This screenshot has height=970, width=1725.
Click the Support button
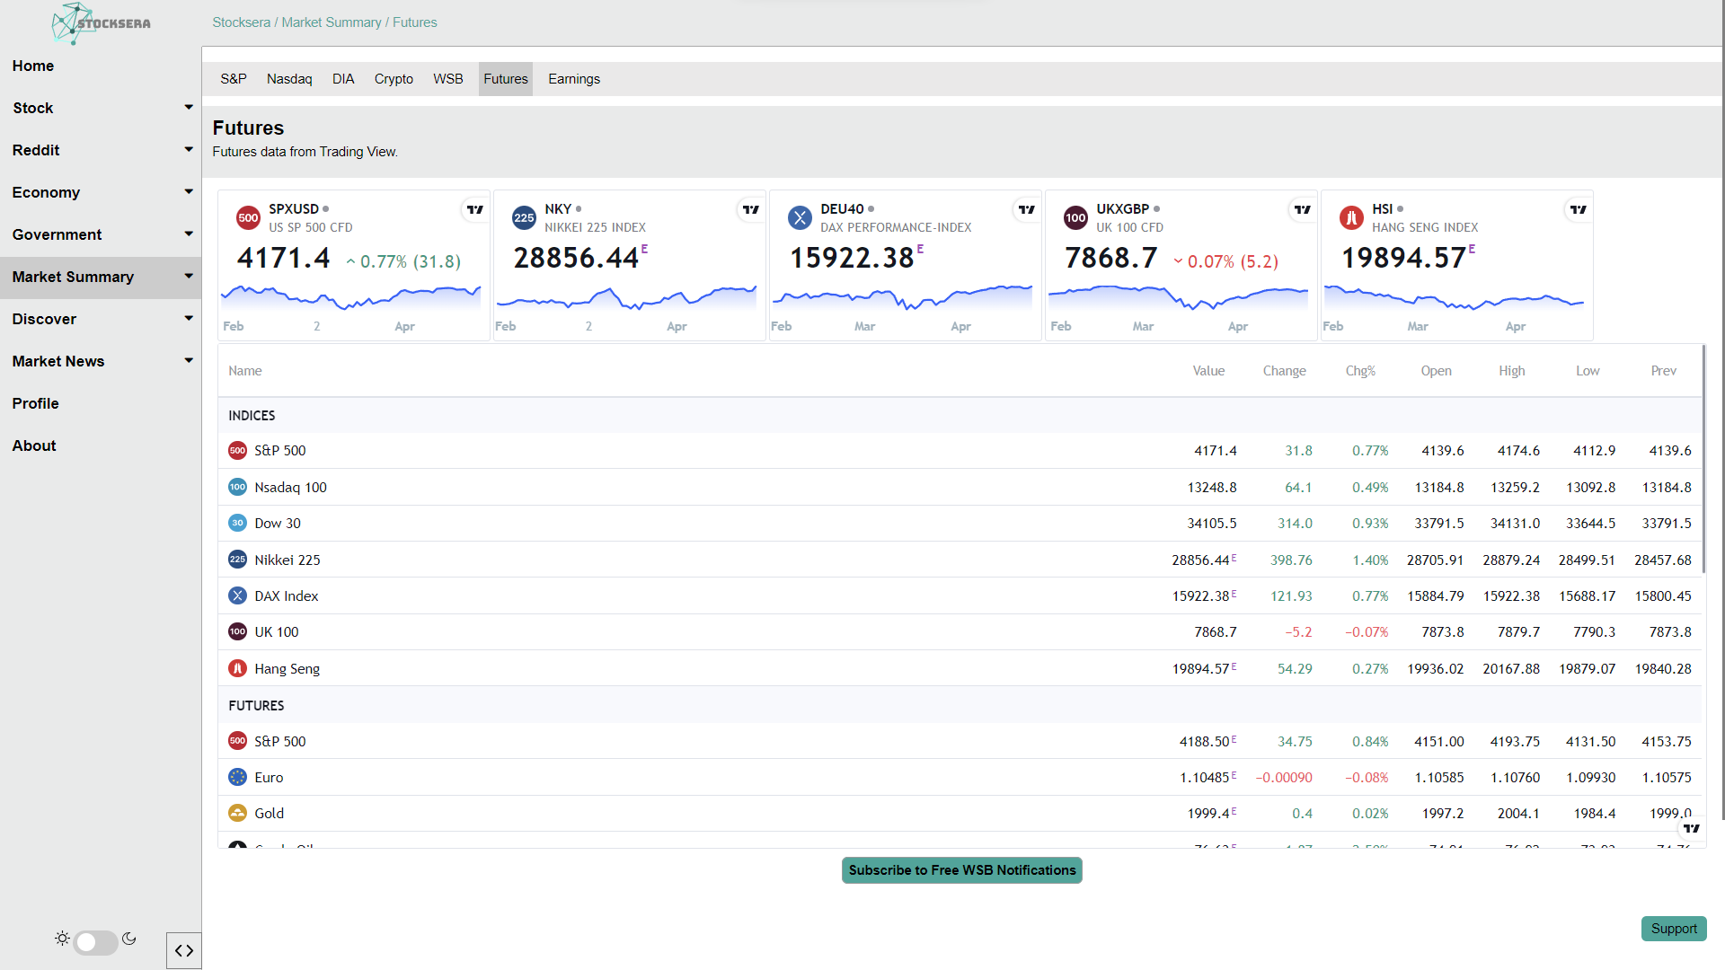point(1673,929)
